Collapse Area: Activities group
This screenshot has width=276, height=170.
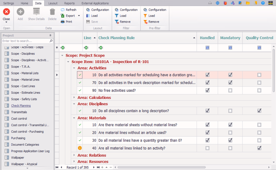[74, 68]
